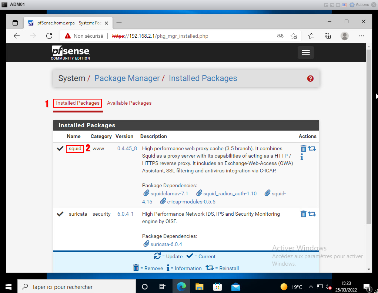
Task: Open Microsoft Edge from the taskbar
Action: 181,287
